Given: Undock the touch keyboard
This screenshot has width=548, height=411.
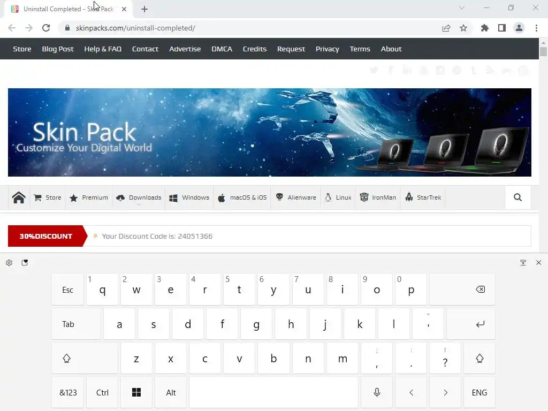Looking at the screenshot, I should pyautogui.click(x=523, y=263).
